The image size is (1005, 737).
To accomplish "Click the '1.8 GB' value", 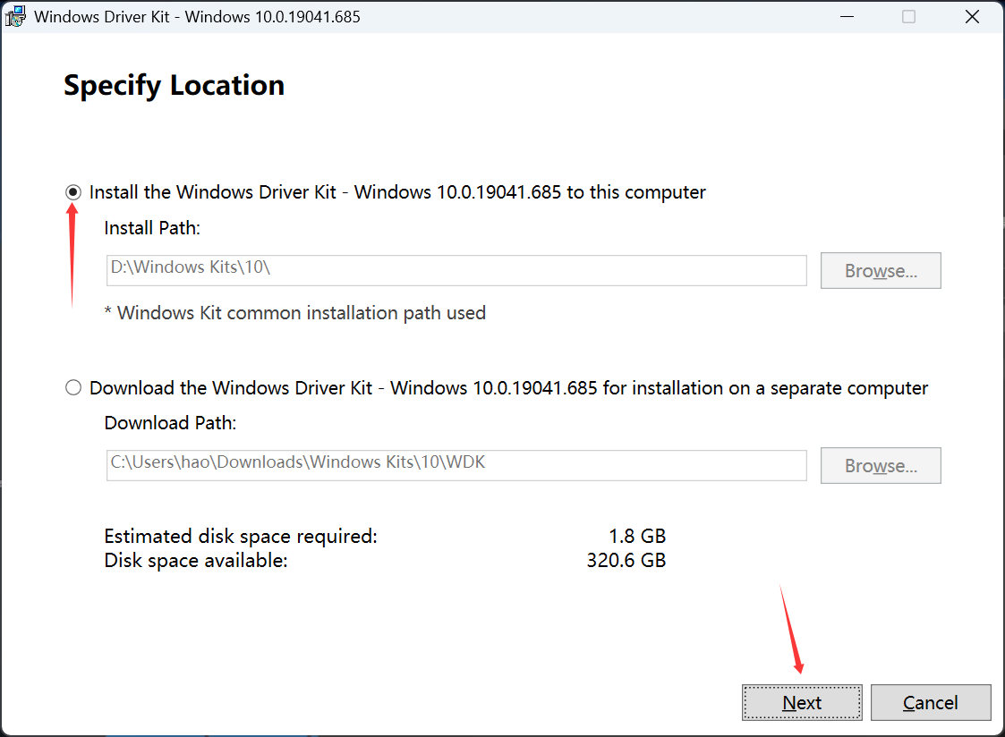I will click(637, 536).
